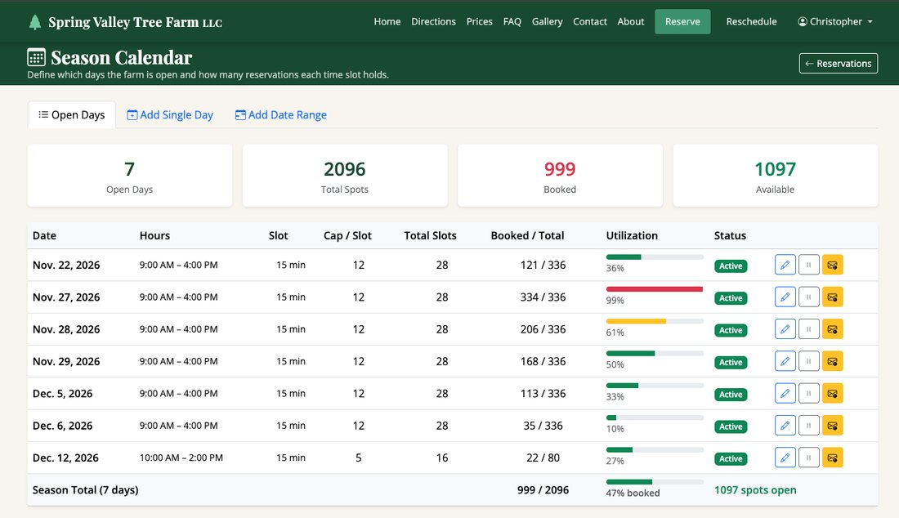Screen dimensions: 899x518
Task: Open the Christopher user dropdown
Action: (x=834, y=22)
